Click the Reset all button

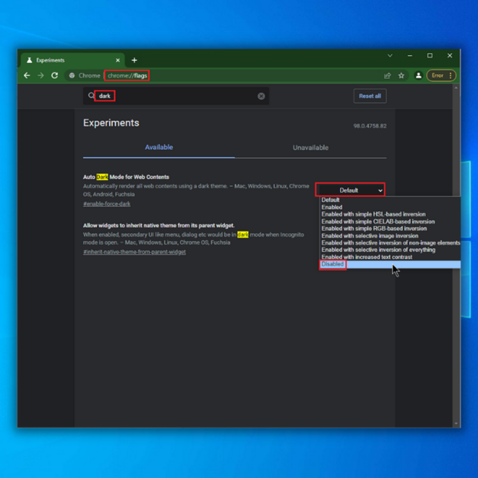[370, 96]
